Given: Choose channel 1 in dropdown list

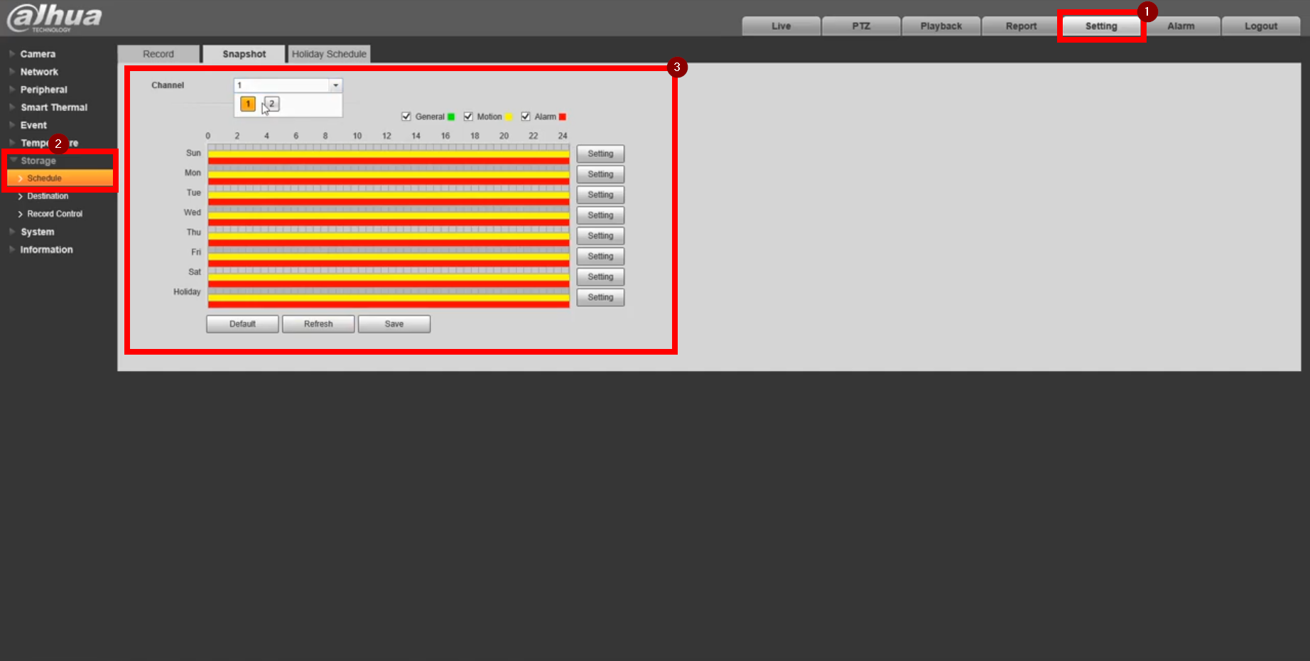Looking at the screenshot, I should [248, 104].
